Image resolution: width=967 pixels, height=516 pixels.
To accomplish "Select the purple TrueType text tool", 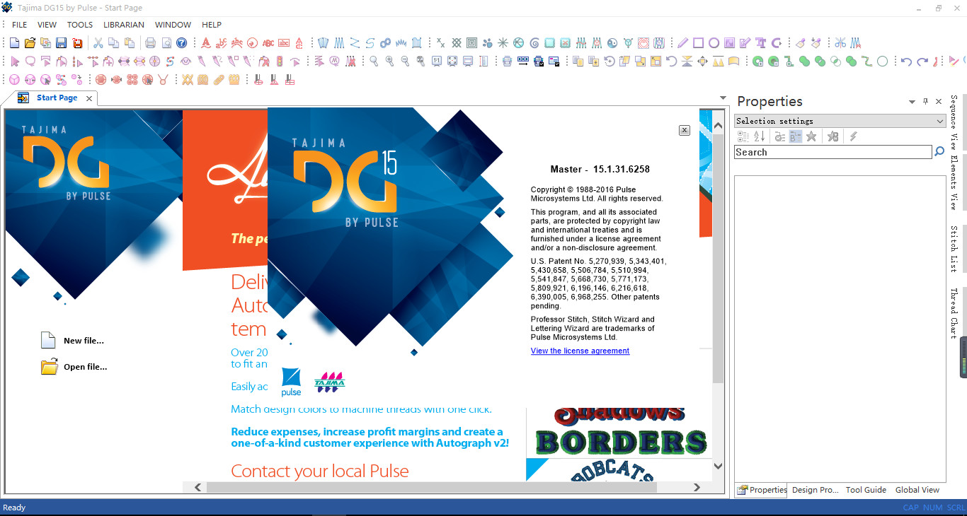I will pos(760,43).
